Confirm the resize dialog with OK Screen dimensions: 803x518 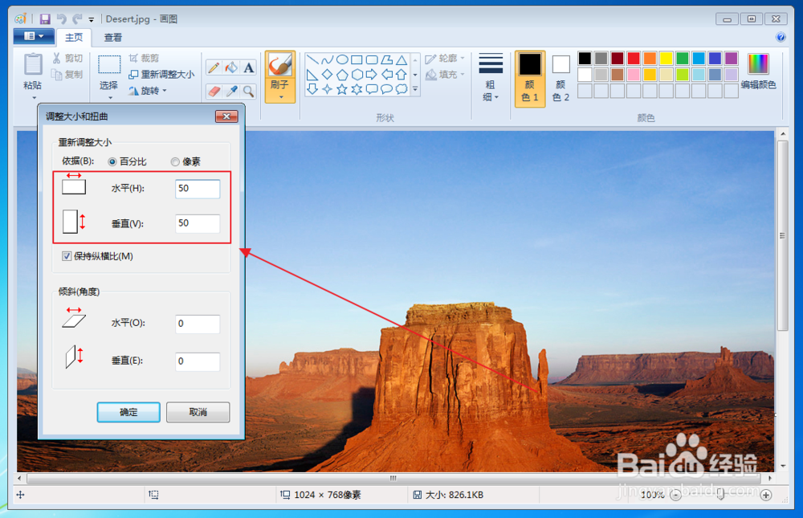128,412
